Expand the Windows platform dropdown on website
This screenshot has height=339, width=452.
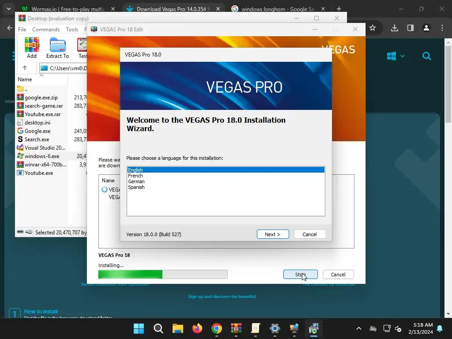tap(395, 56)
